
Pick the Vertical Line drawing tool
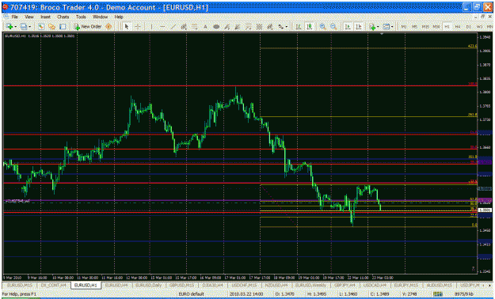point(151,27)
